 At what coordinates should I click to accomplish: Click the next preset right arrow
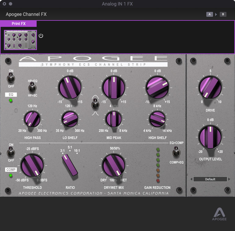[x=230, y=179]
